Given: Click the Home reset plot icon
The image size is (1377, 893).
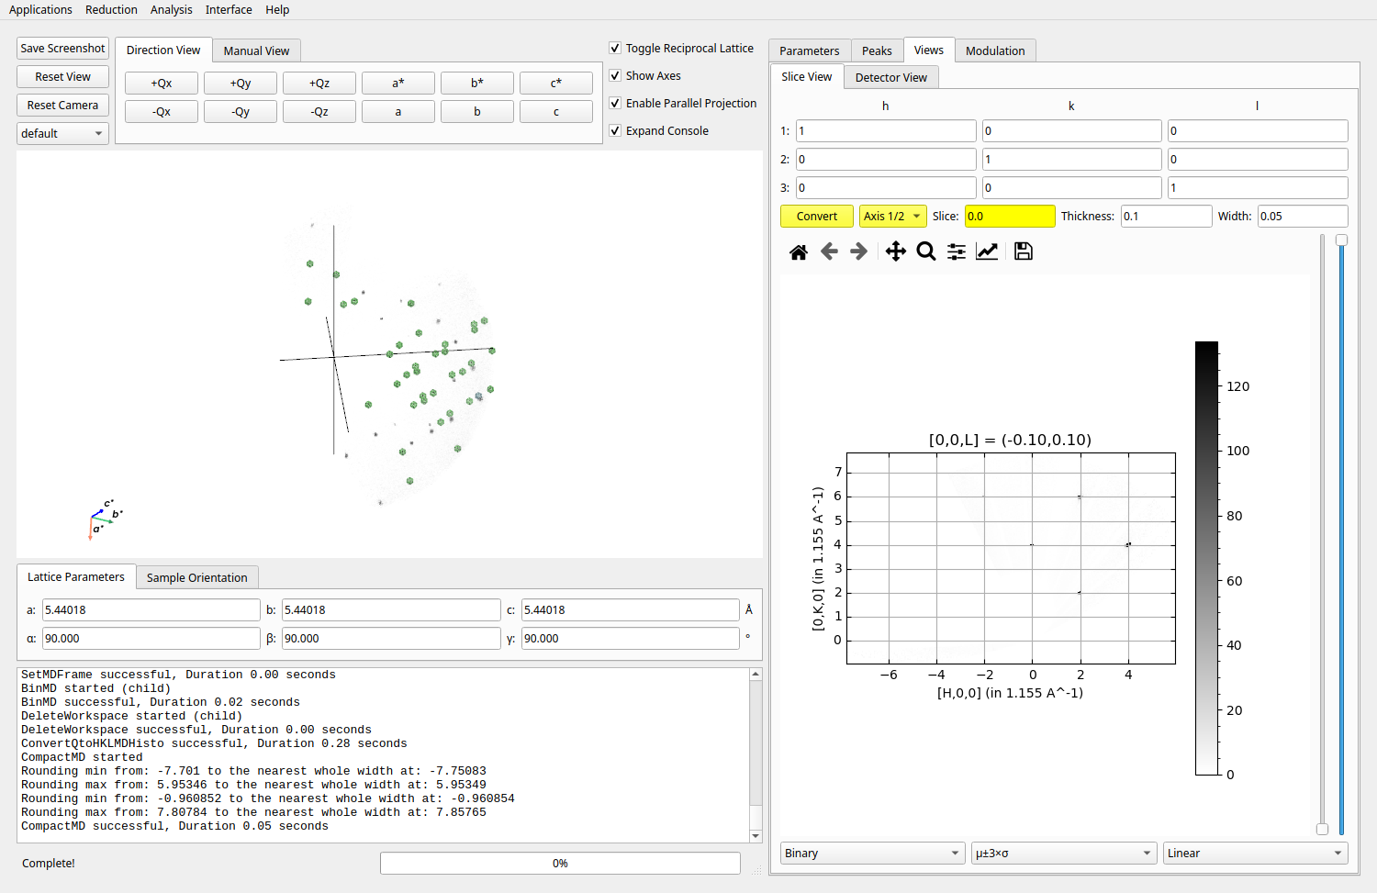Looking at the screenshot, I should pos(799,251).
